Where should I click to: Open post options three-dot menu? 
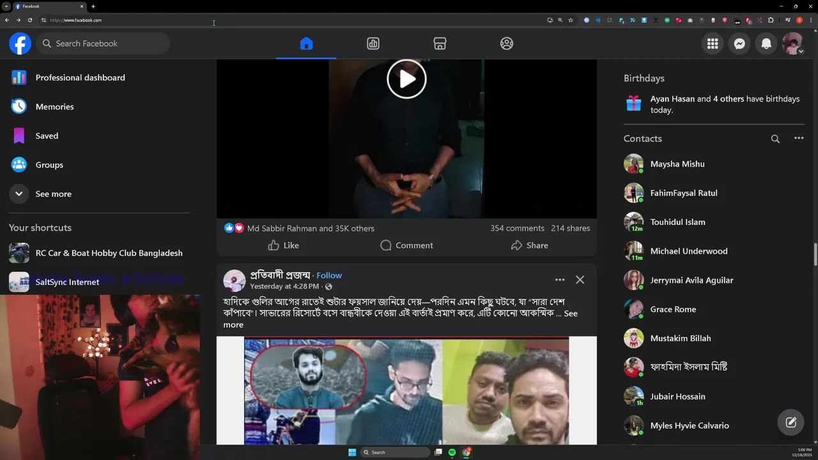pos(560,280)
